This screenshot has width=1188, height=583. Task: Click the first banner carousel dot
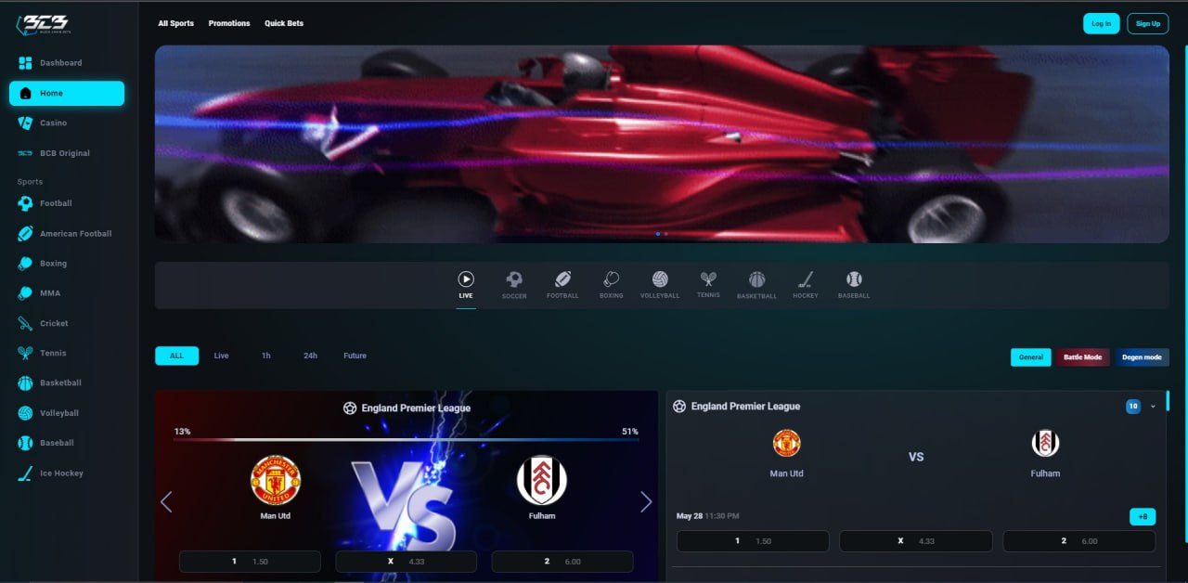[x=658, y=234]
